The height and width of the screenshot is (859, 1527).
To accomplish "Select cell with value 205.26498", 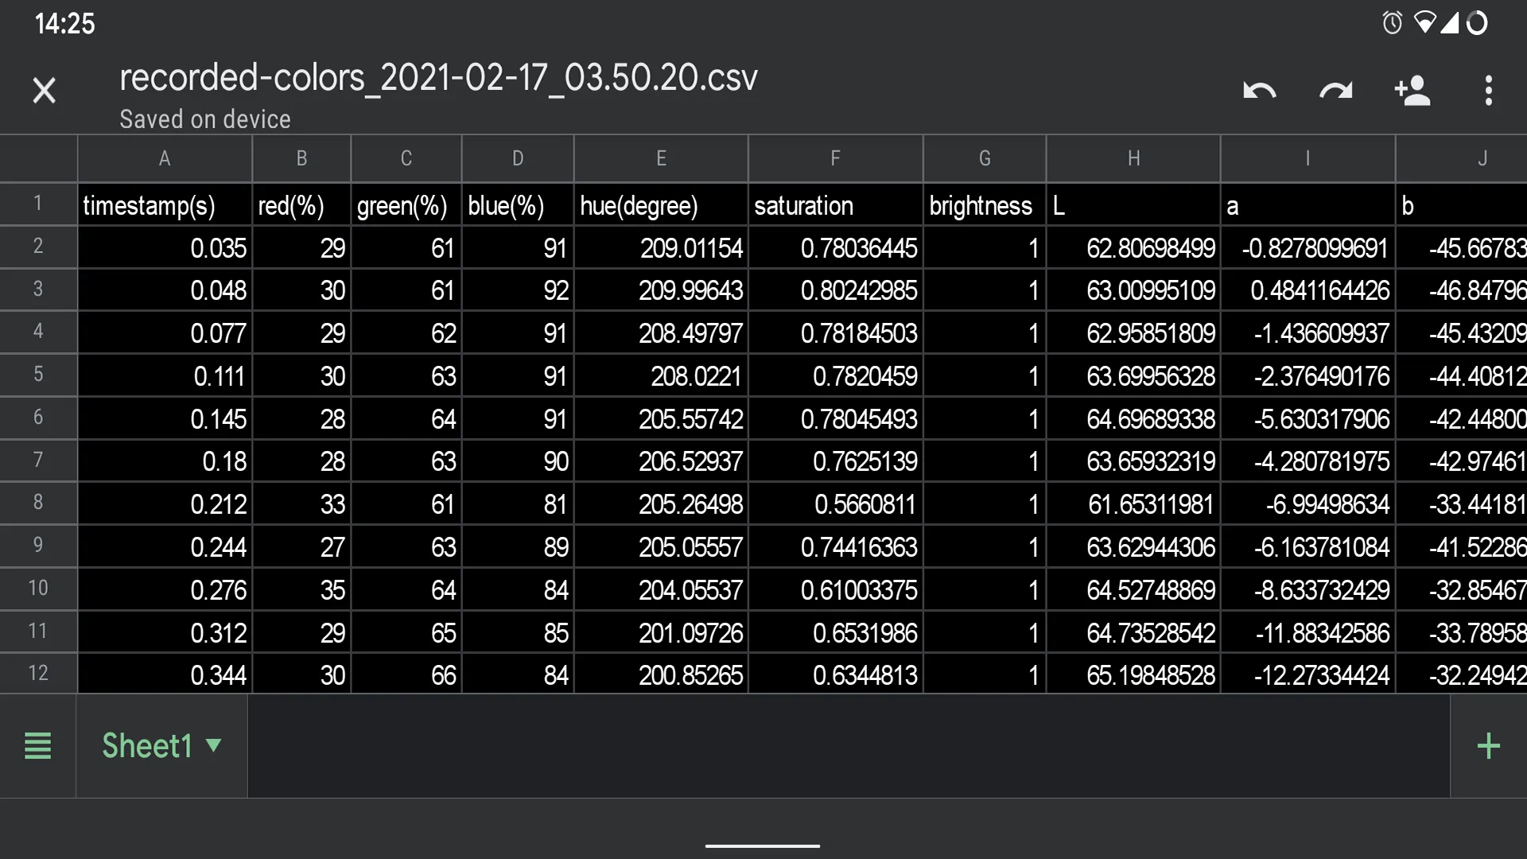I will coord(661,504).
